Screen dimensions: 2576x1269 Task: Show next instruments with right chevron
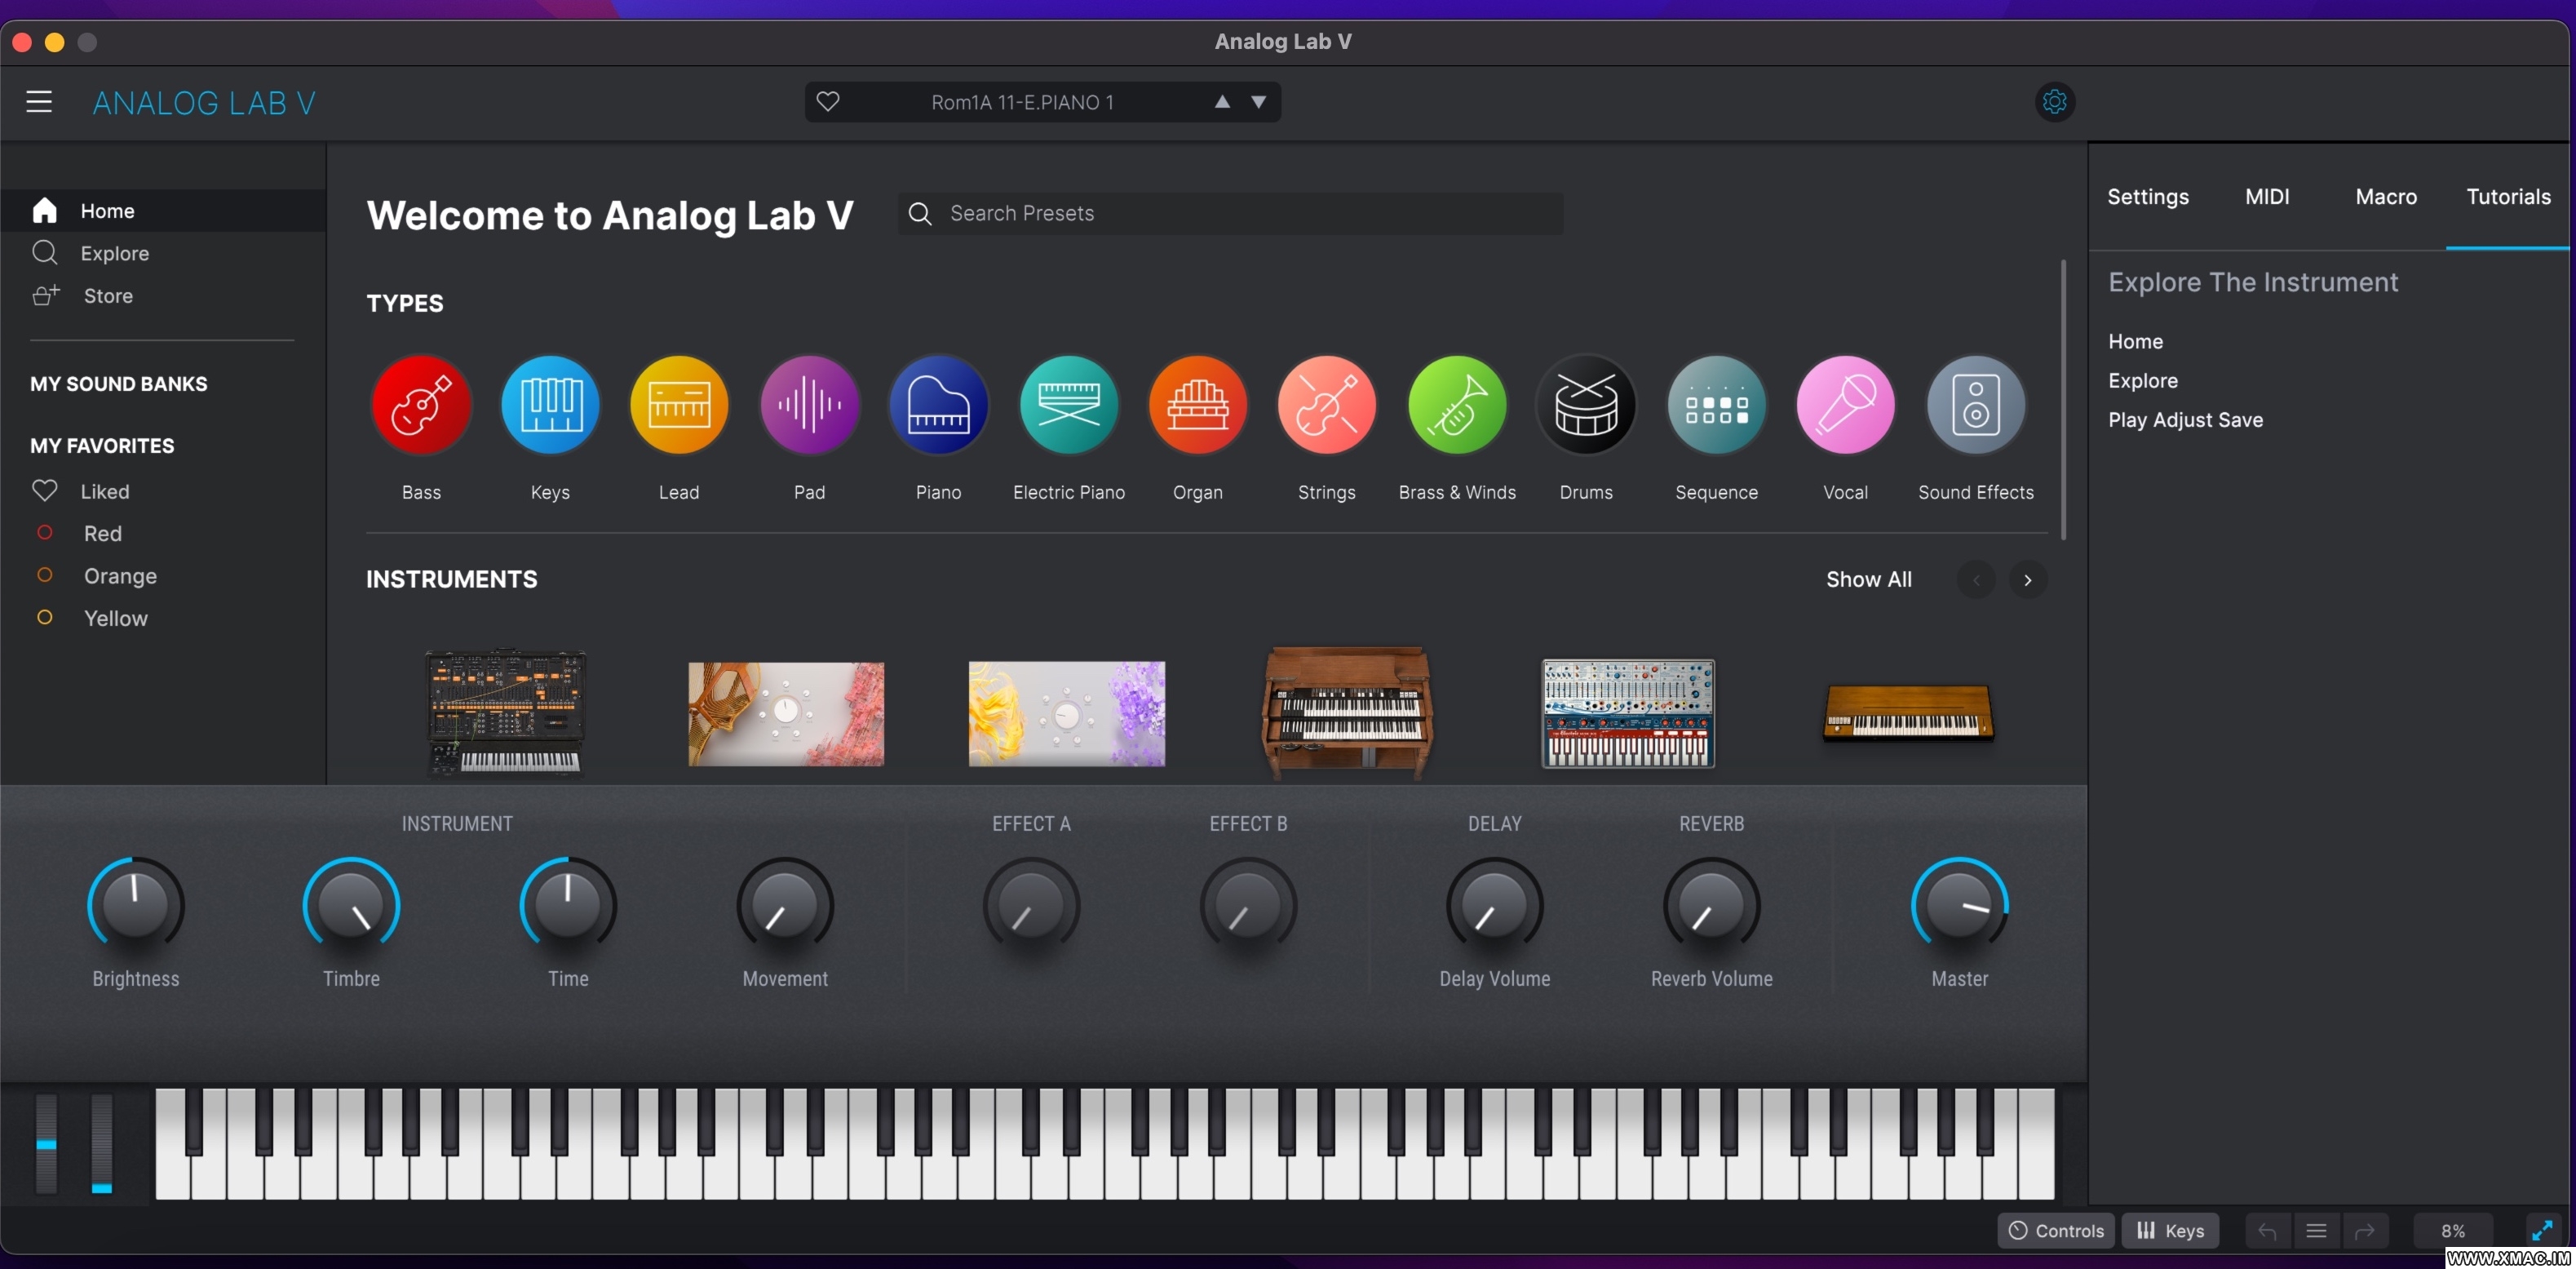click(2027, 579)
